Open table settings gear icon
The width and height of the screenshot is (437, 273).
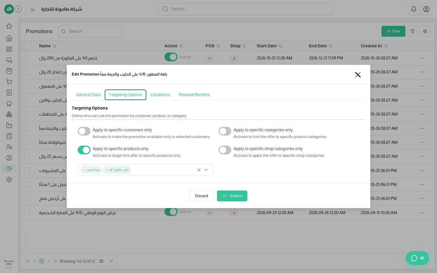[425, 31]
